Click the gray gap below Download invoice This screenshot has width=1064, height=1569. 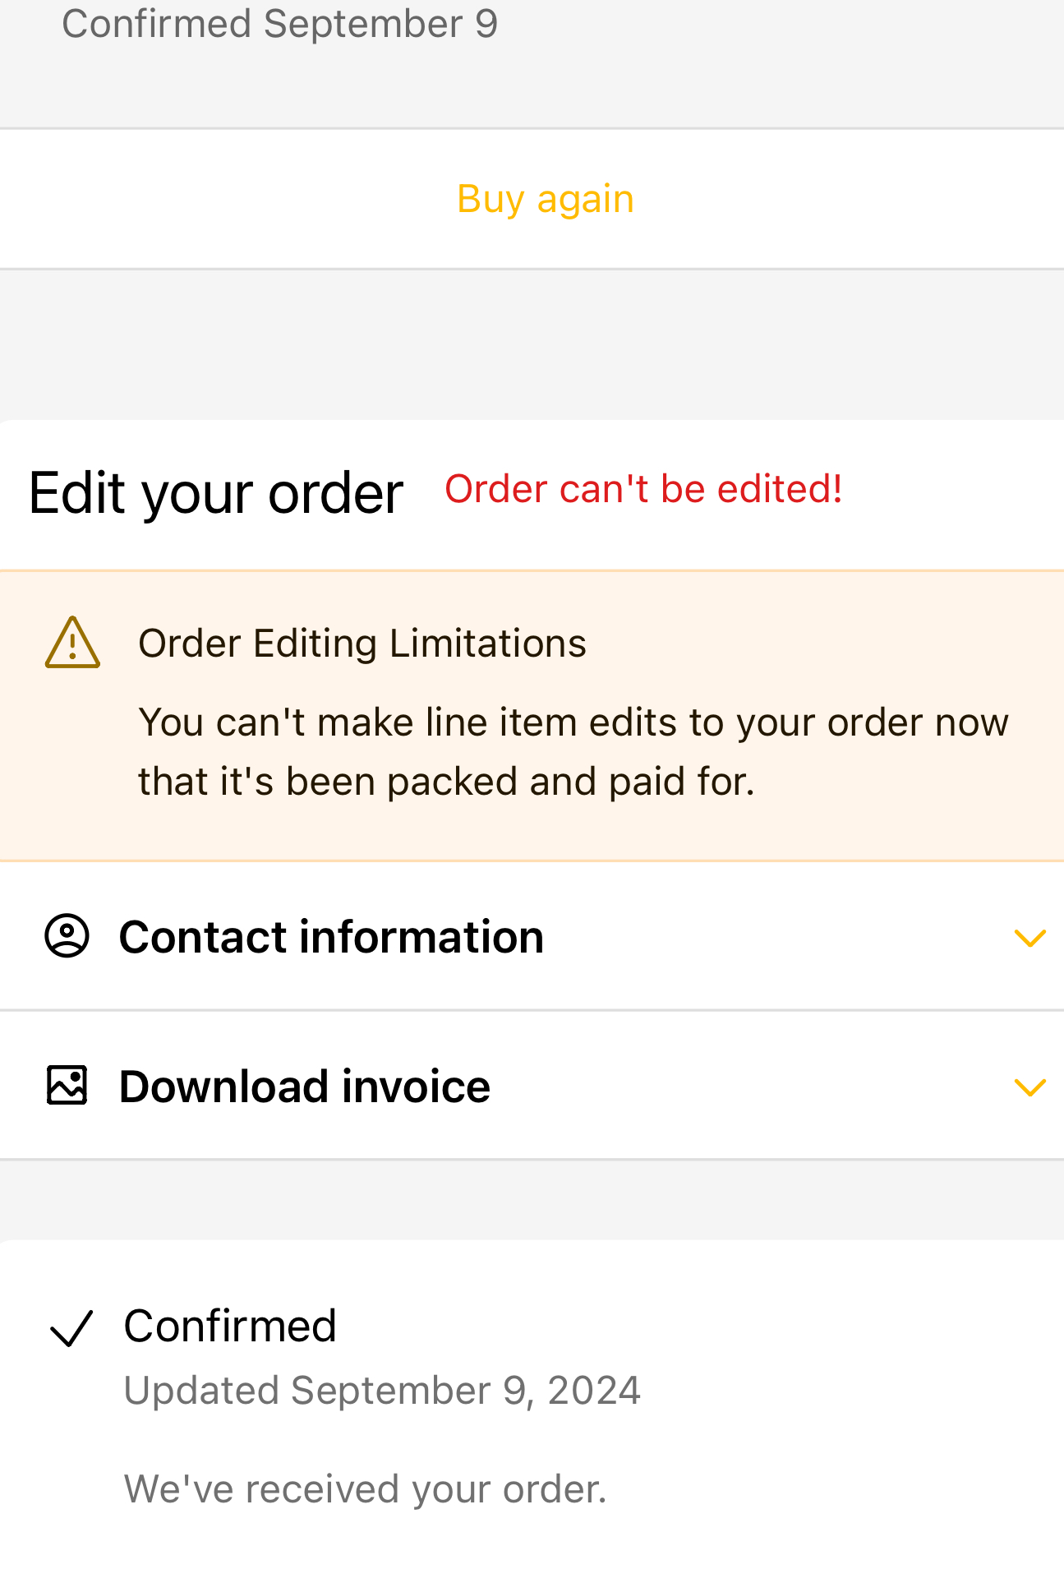532,1199
